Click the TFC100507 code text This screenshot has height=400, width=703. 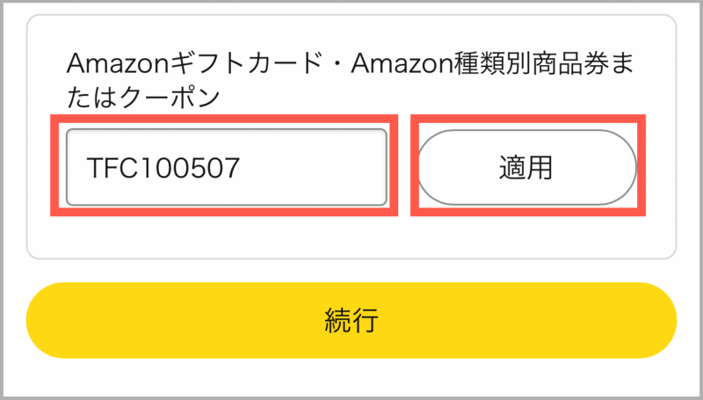point(163,168)
